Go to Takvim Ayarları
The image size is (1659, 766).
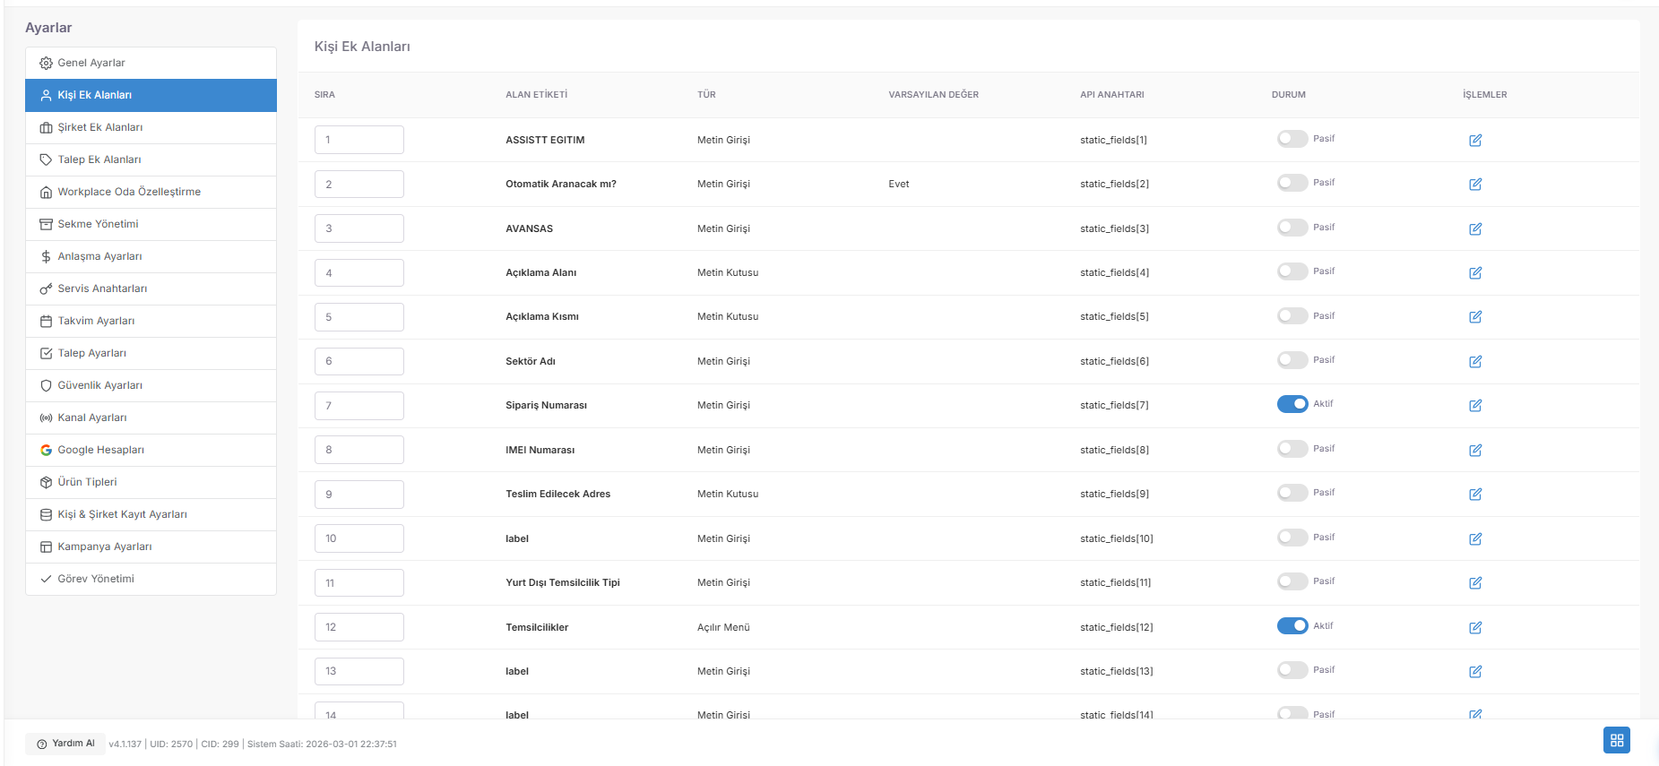[151, 321]
